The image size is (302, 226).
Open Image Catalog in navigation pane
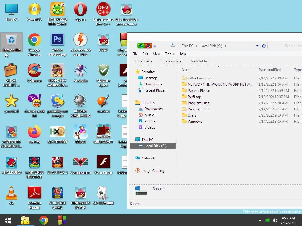coord(150,170)
